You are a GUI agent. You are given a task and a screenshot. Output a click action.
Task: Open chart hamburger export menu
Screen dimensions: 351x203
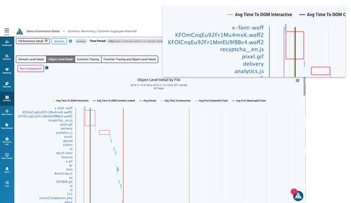pyautogui.click(x=298, y=80)
